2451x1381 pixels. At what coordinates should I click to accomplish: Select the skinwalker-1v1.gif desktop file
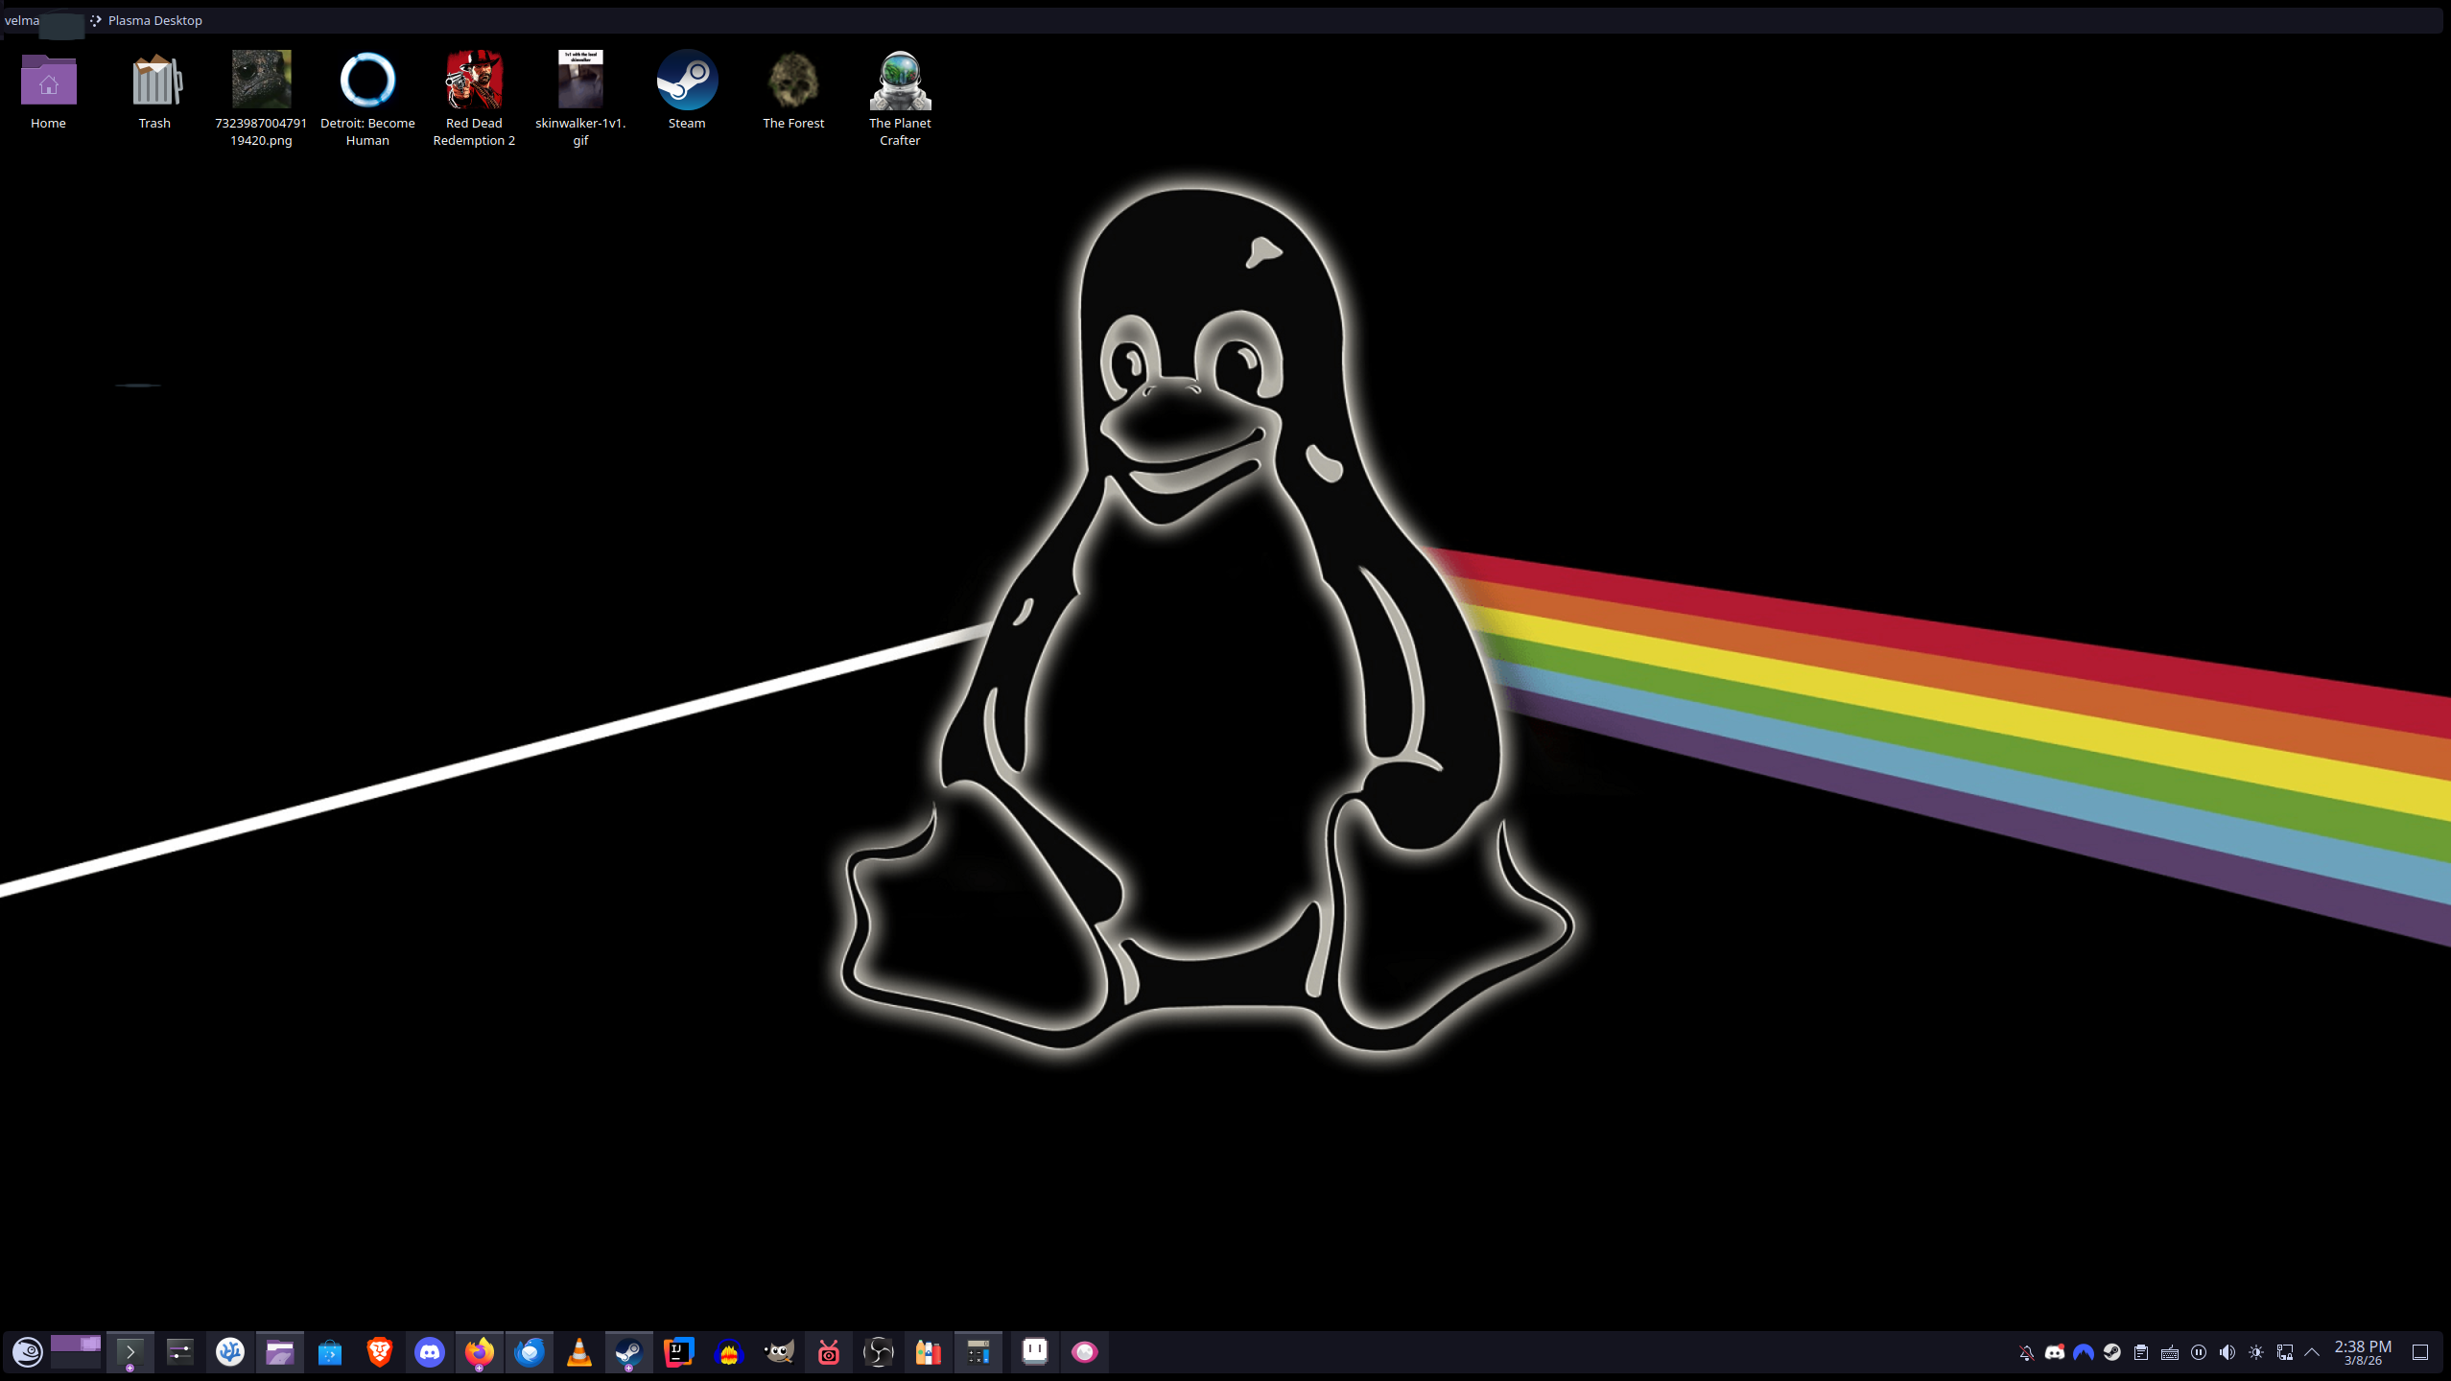pyautogui.click(x=580, y=99)
